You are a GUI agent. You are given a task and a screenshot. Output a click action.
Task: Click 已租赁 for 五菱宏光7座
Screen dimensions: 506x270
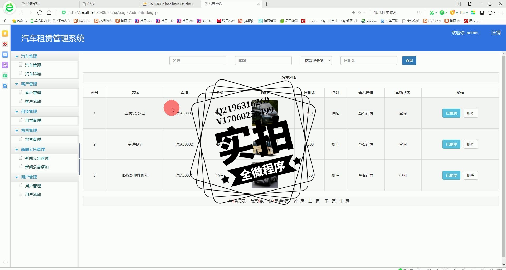(451, 113)
